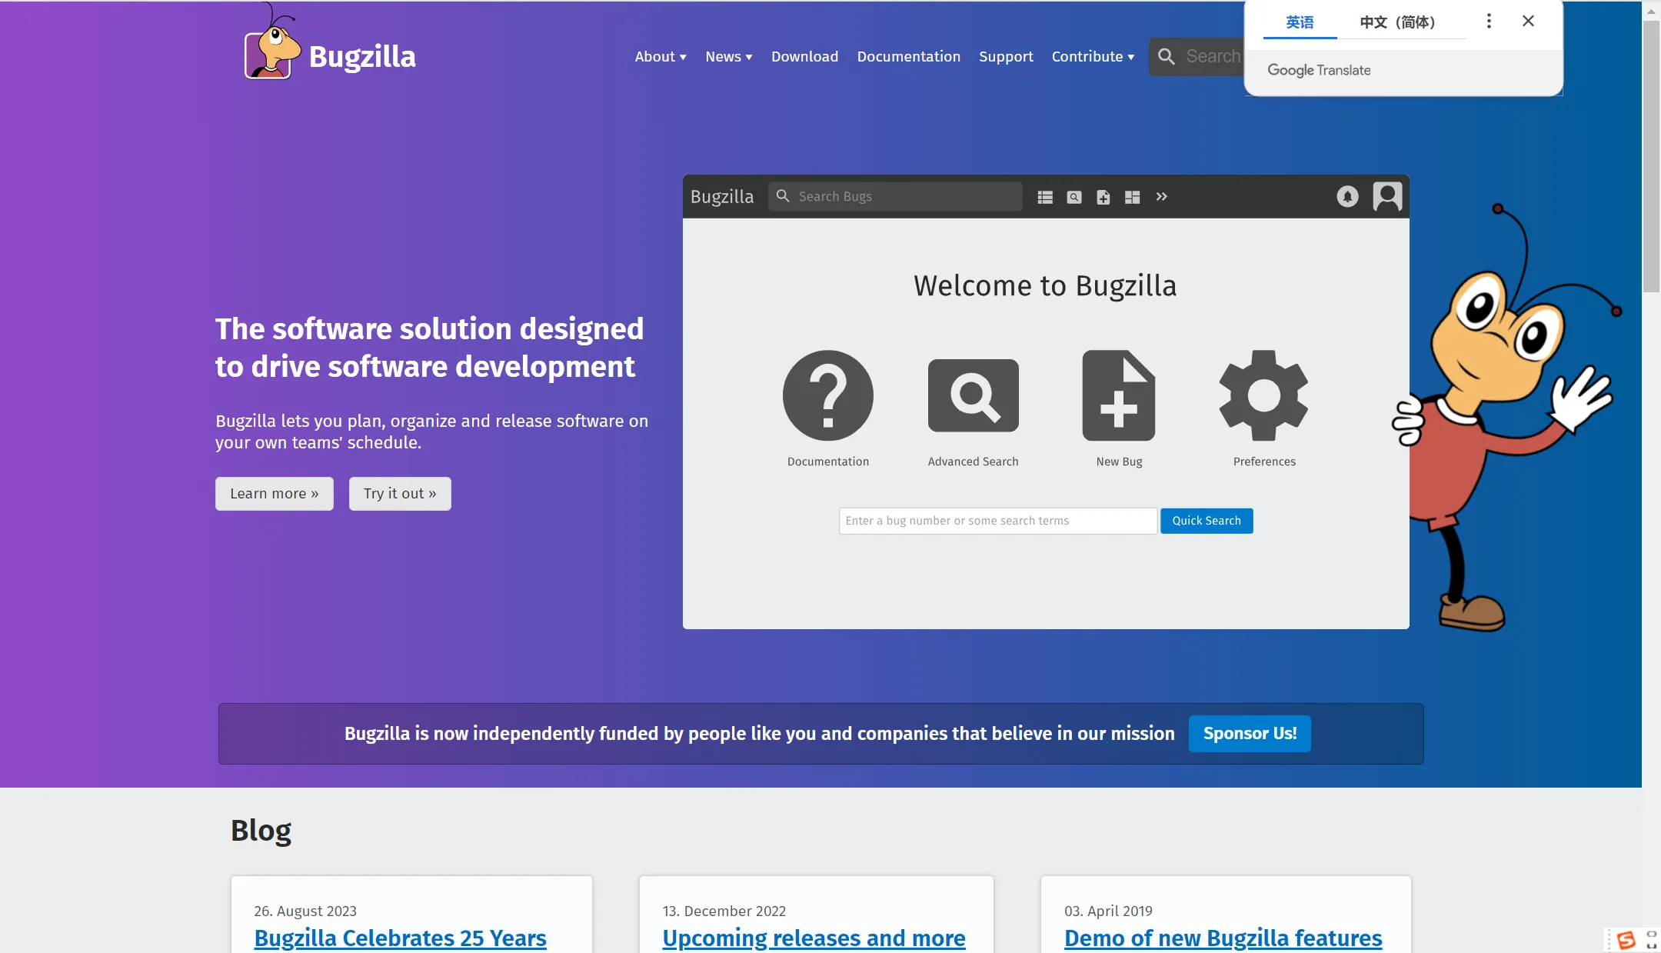The width and height of the screenshot is (1661, 953).
Task: Switch translate language to 中文 (简体)
Action: (1396, 21)
